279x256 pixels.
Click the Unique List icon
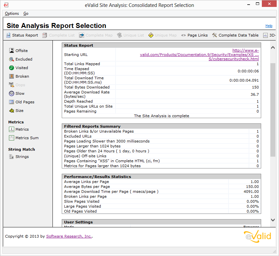(x=120, y=35)
